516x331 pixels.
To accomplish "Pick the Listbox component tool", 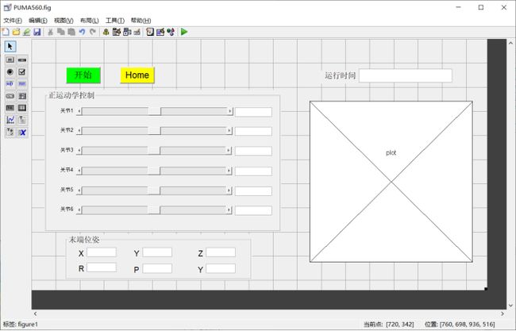I will [x=22, y=96].
